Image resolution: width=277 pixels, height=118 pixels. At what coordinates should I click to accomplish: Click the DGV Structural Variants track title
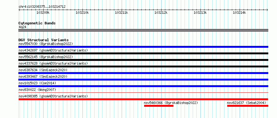pyautogui.click(x=44, y=40)
